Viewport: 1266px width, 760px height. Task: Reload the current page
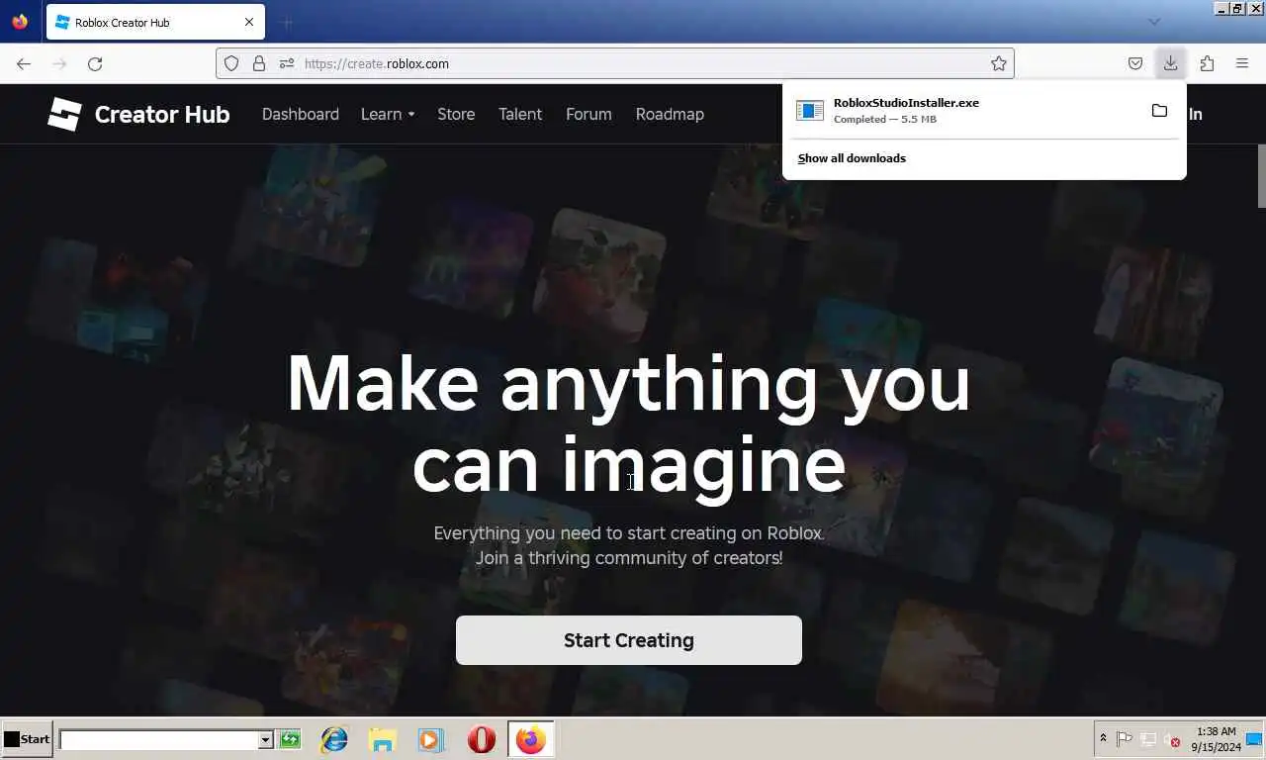point(95,63)
